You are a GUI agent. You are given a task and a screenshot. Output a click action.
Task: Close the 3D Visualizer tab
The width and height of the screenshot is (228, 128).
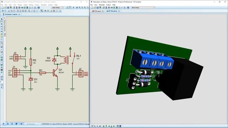tap(119, 11)
